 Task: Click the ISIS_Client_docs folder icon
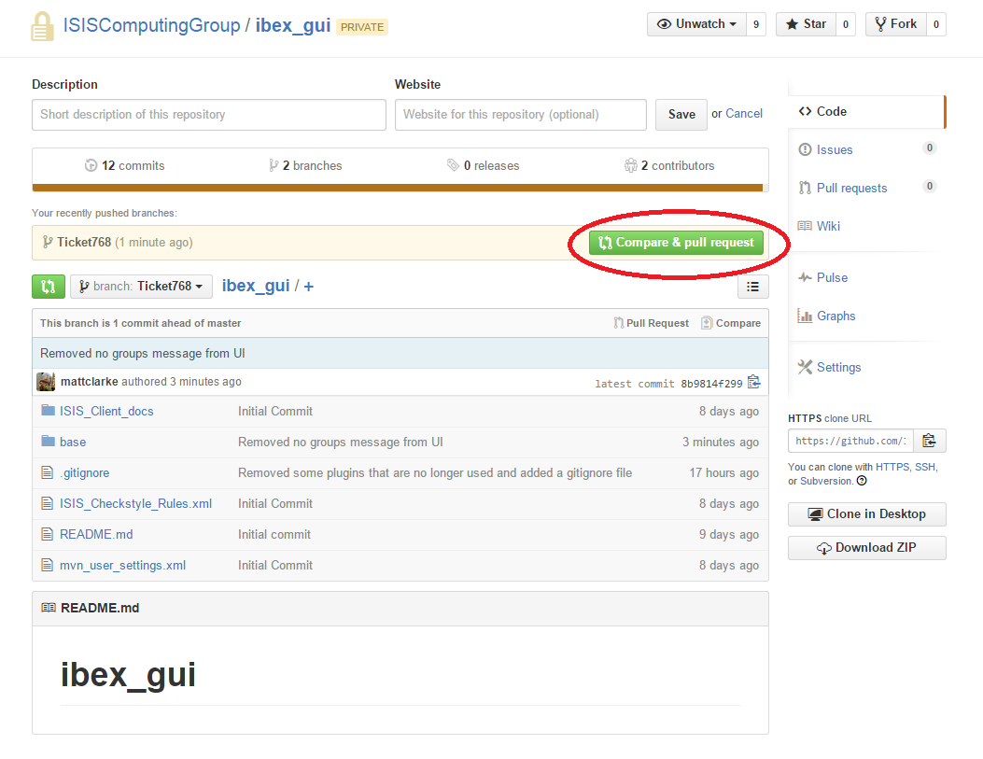coord(48,411)
